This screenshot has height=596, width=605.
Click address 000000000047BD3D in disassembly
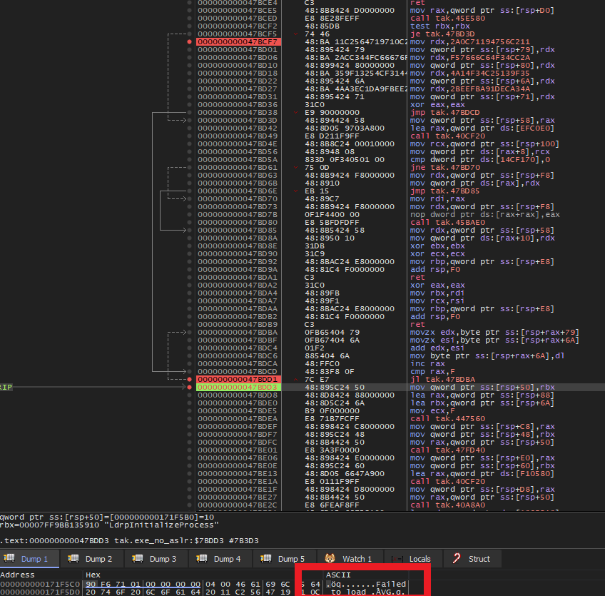(238, 121)
